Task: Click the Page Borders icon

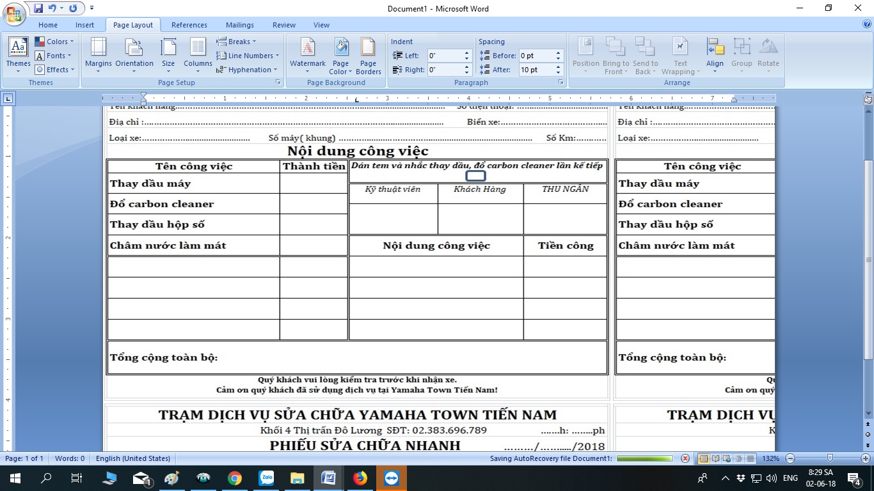Action: [368, 54]
